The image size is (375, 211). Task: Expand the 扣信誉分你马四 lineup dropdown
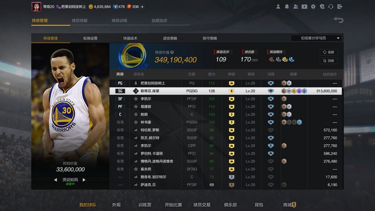pyautogui.click(x=316, y=38)
